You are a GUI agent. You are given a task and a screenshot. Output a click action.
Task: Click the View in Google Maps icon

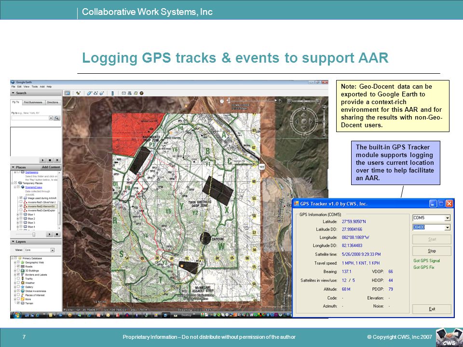tap(136, 93)
